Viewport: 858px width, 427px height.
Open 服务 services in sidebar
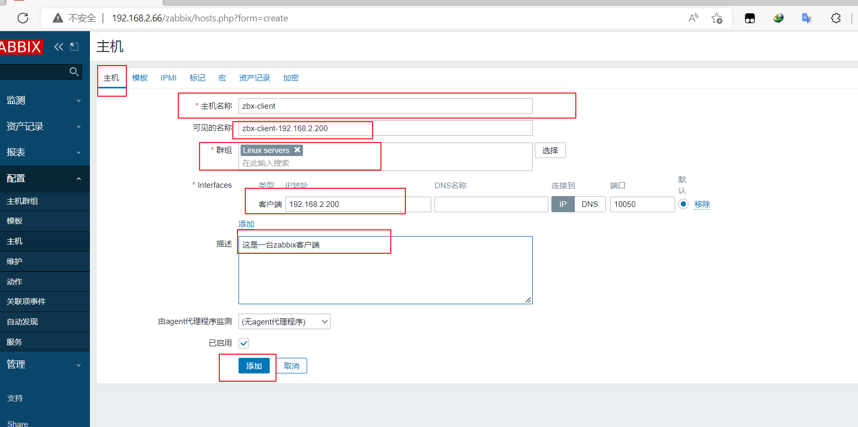click(45, 342)
